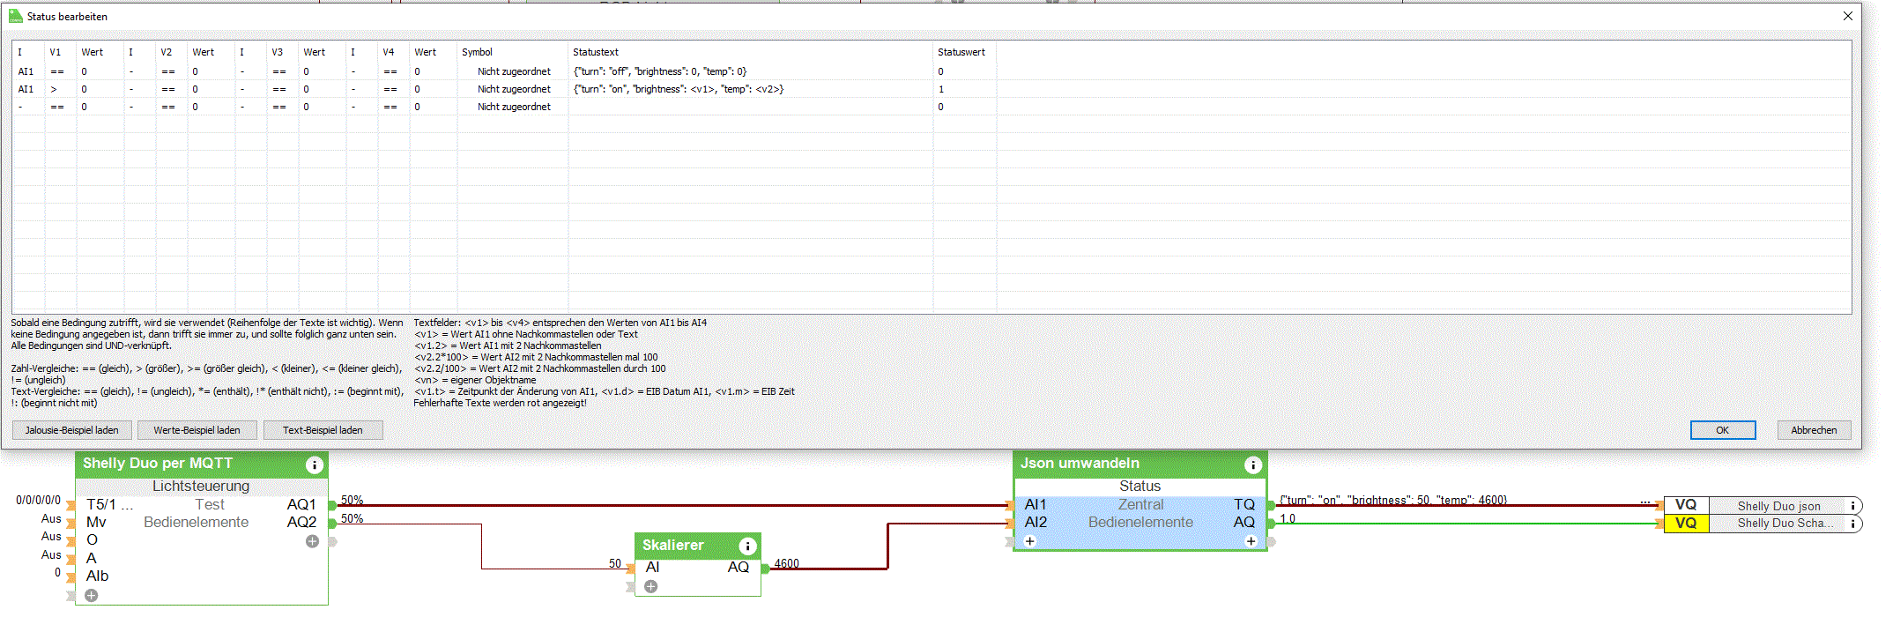Click Status label on Json umwandeln block
Viewport: 1893px width, 617px height.
click(x=1140, y=487)
